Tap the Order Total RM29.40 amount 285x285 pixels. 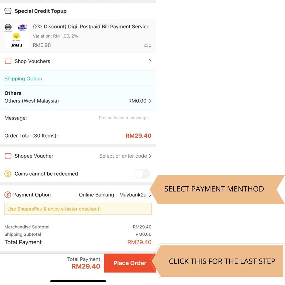pyautogui.click(x=138, y=136)
